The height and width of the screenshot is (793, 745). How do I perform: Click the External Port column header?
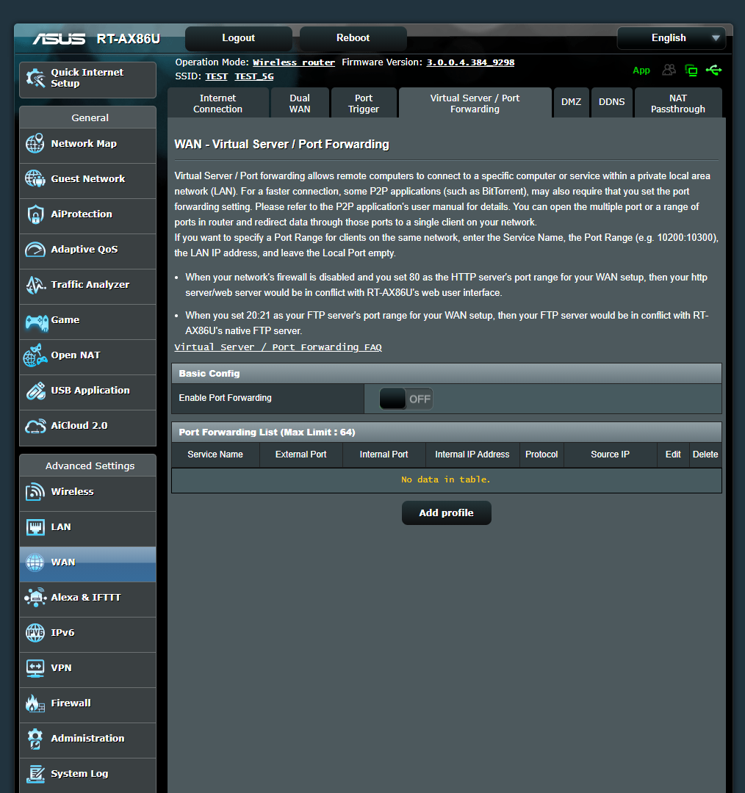(x=300, y=455)
